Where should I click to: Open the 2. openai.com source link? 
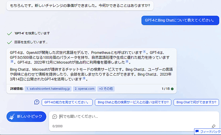tap(84, 89)
